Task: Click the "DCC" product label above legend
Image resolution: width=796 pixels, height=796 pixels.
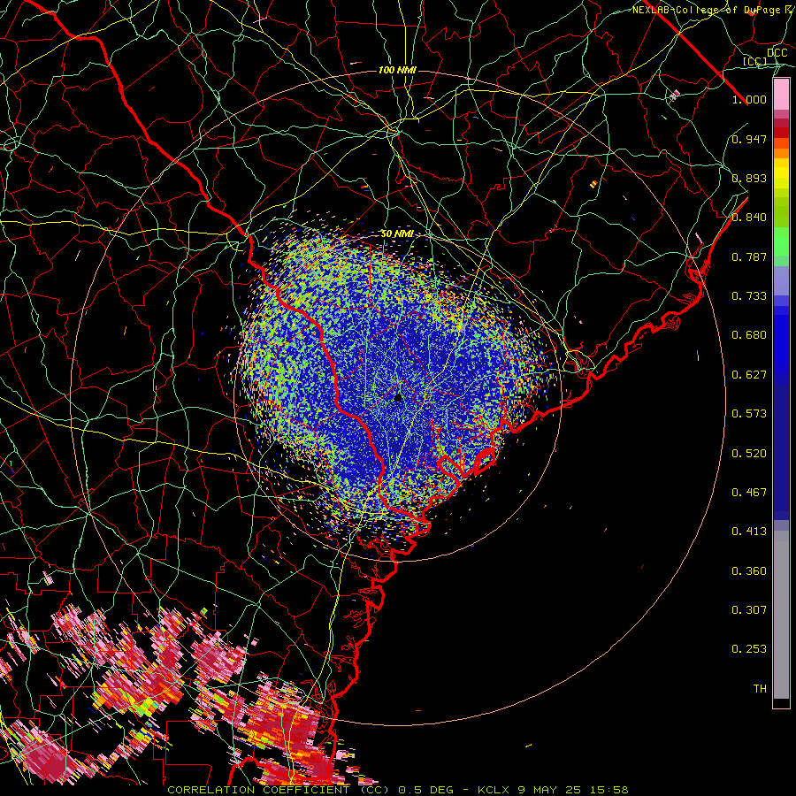Action: (x=777, y=53)
